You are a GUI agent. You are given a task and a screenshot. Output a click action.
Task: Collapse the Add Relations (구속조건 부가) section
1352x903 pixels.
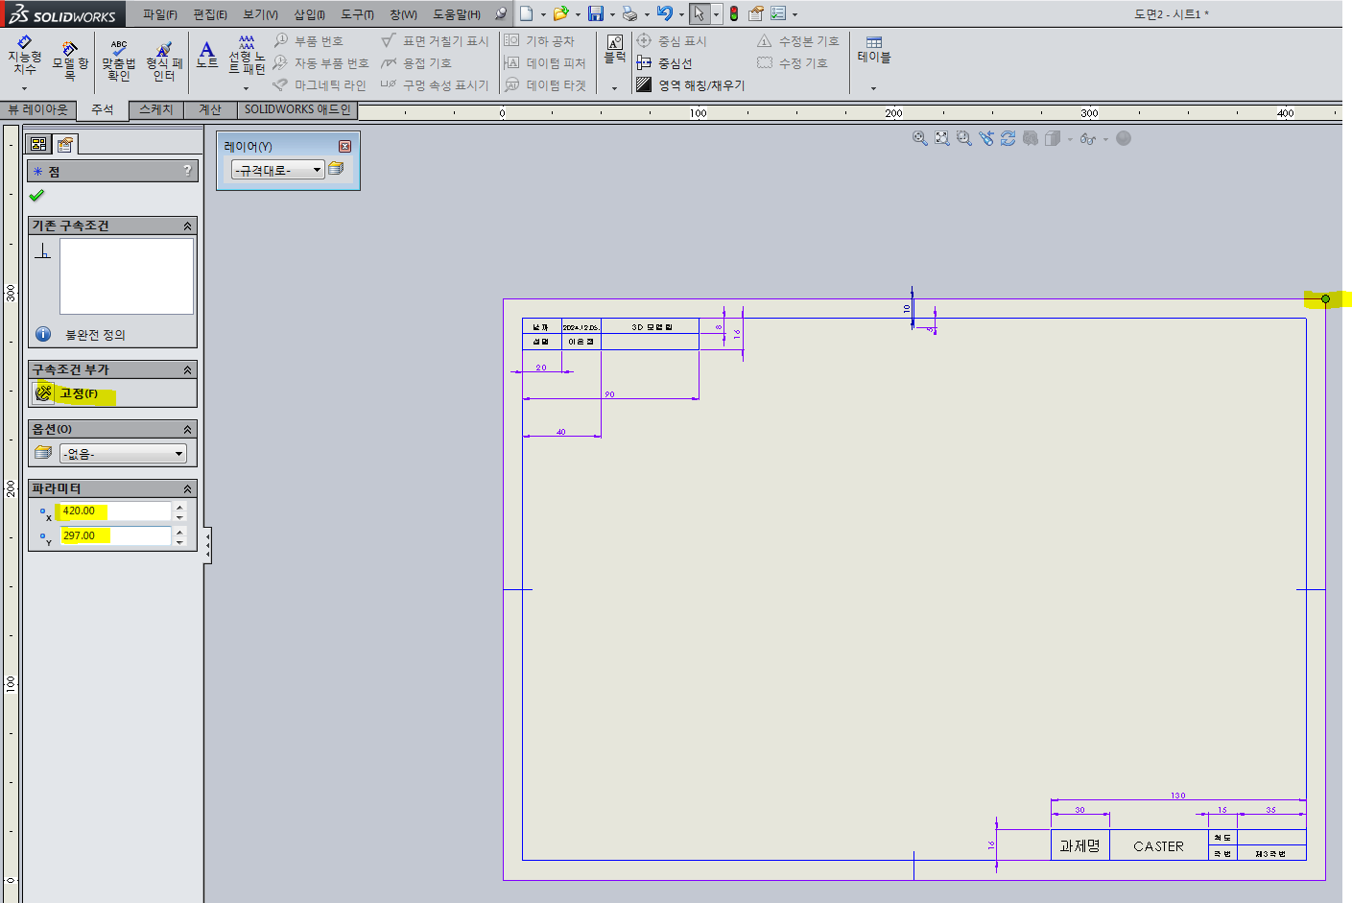[187, 370]
